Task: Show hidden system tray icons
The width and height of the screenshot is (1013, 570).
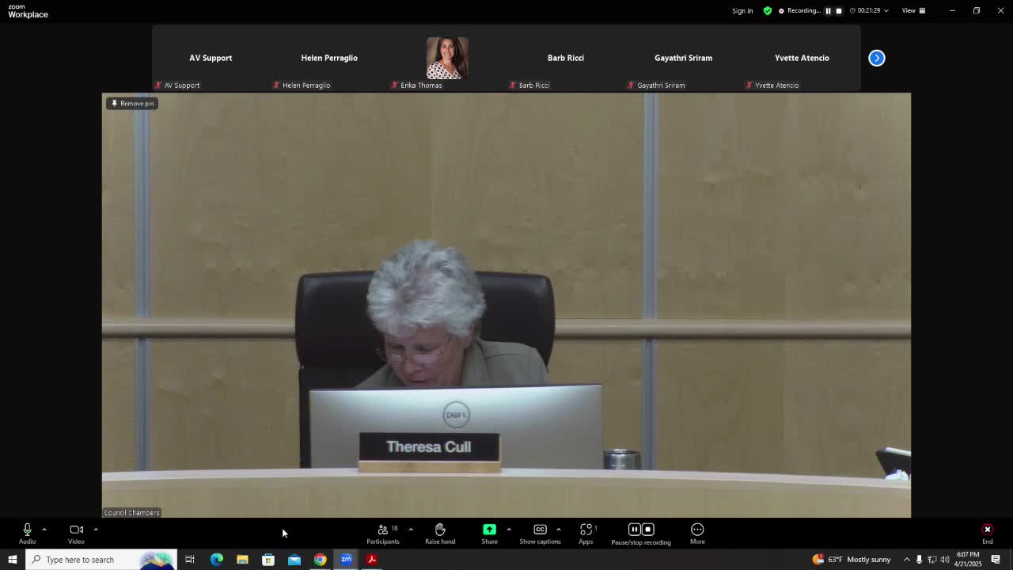Action: click(907, 560)
